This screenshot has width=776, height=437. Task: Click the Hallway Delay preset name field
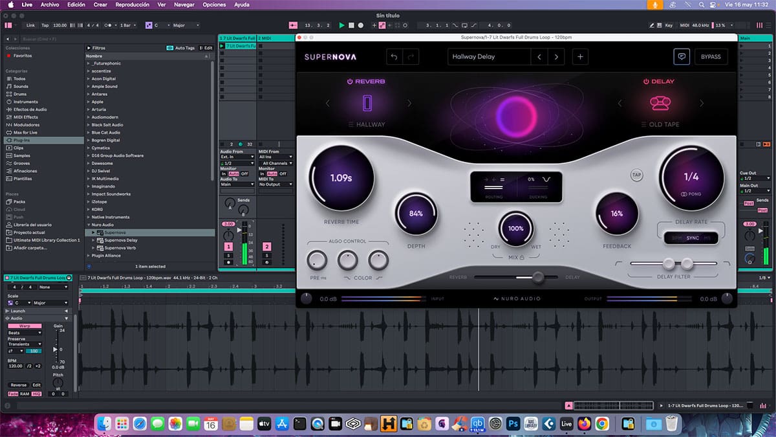[489, 57]
